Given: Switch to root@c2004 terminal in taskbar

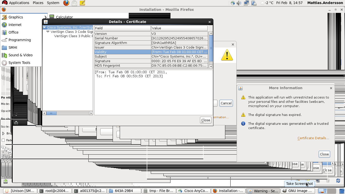Looking at the screenshot, I should point(55,191).
